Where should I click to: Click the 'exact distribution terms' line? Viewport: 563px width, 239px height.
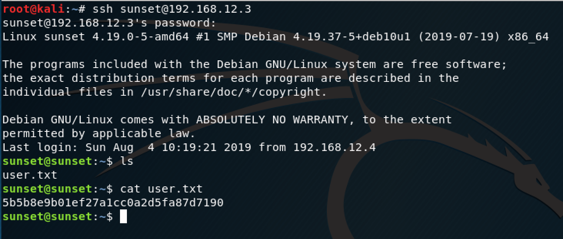[231, 78]
